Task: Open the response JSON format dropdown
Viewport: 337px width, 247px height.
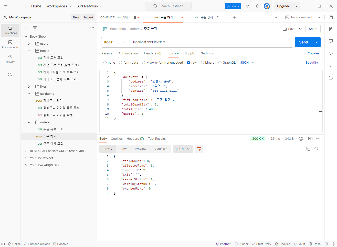Action: pyautogui.click(x=183, y=149)
